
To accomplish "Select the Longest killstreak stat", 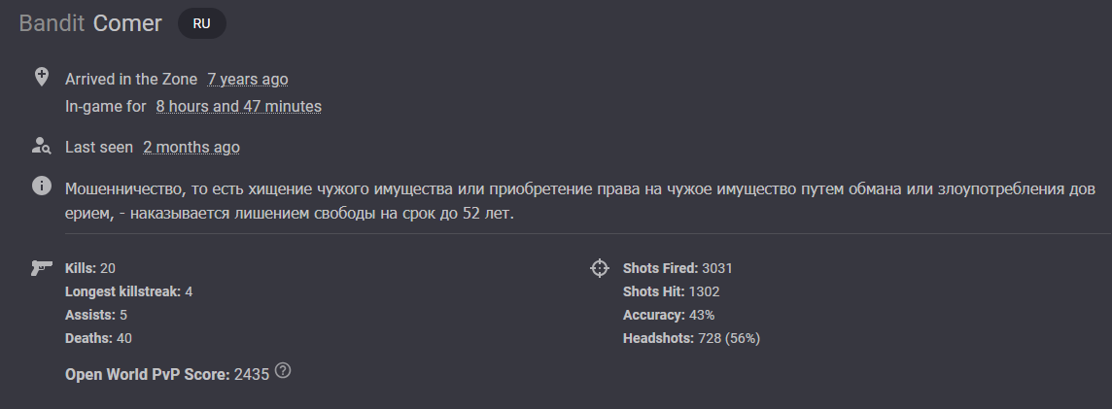I will coord(128,291).
